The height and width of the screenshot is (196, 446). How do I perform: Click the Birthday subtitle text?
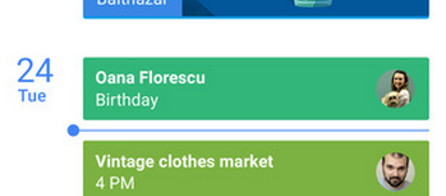tap(127, 100)
